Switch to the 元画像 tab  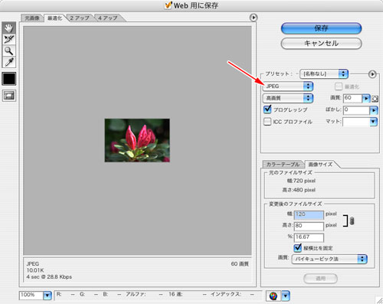(32, 18)
